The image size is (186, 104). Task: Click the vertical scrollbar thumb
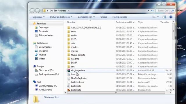tap(174, 31)
